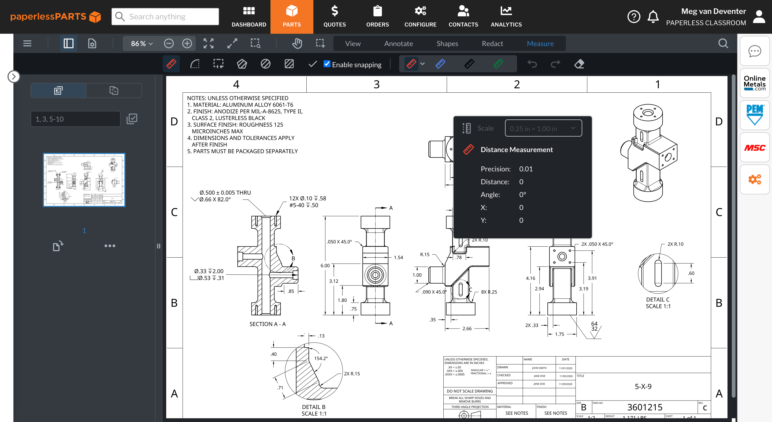The height and width of the screenshot is (422, 772).
Task: Click the page range input field
Action: click(x=76, y=119)
